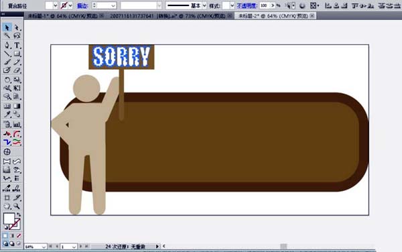This screenshot has width=402, height=252.
Task: Choose the Rectangle shape tool
Action: point(17,54)
